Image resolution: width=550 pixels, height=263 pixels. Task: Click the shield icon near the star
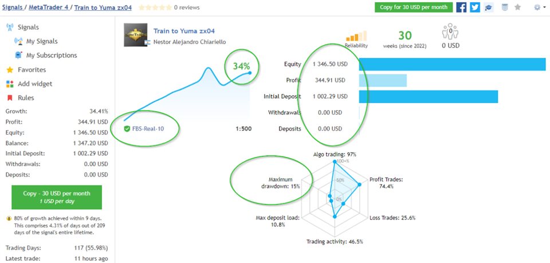[505, 7]
